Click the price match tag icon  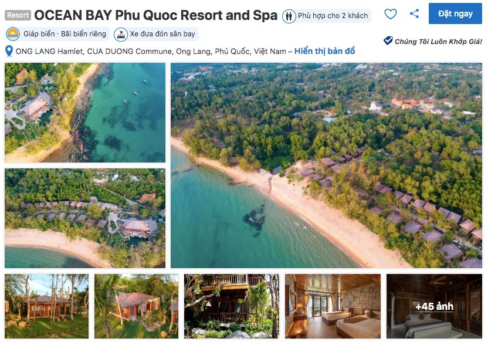point(388,41)
